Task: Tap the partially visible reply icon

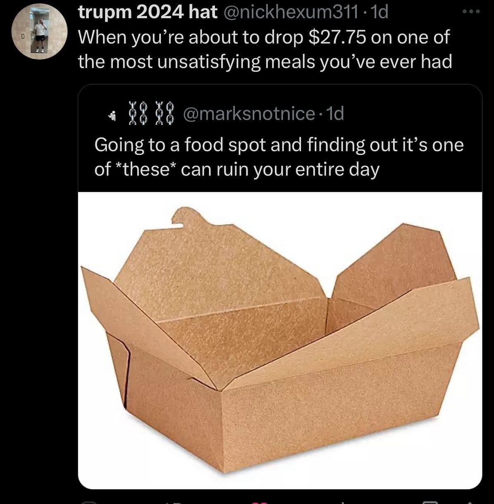Action: [x=88, y=503]
